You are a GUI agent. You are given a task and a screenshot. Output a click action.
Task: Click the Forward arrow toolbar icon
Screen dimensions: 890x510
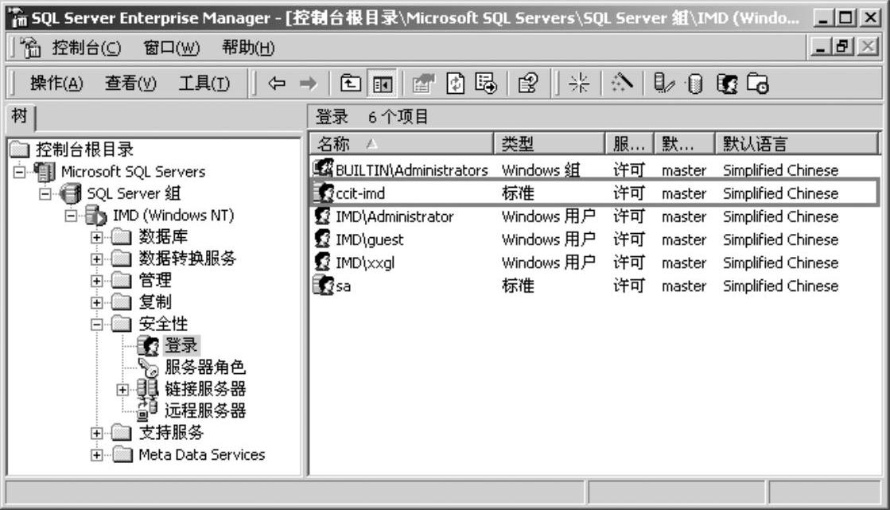(309, 84)
